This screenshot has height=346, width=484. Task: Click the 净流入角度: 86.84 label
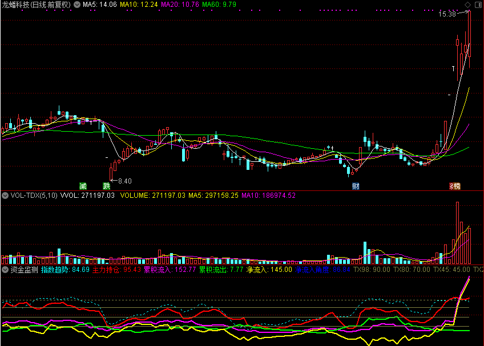pos(322,270)
